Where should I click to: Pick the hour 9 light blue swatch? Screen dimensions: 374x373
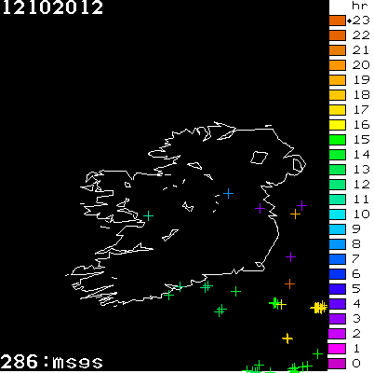(337, 229)
